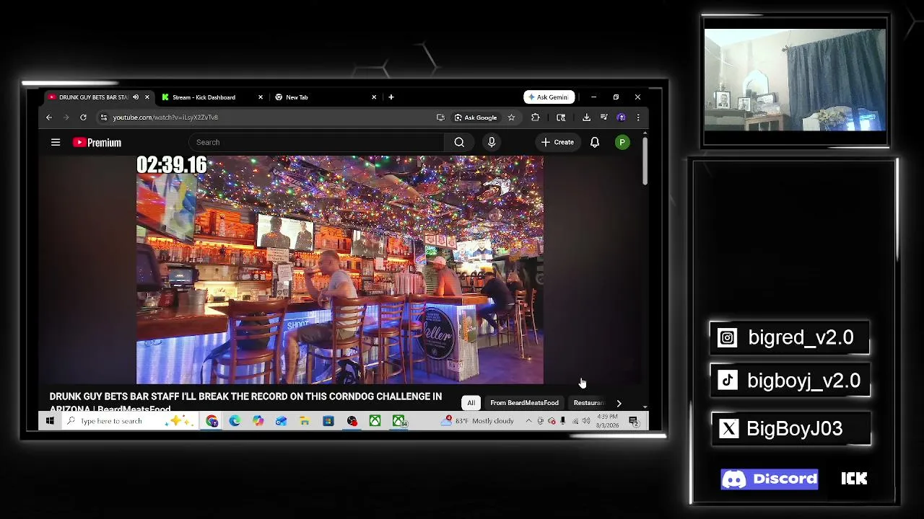Click the video title DRUNK GUY BETS BAR STAFF
Viewport: 924px width, 519px height.
(x=245, y=402)
